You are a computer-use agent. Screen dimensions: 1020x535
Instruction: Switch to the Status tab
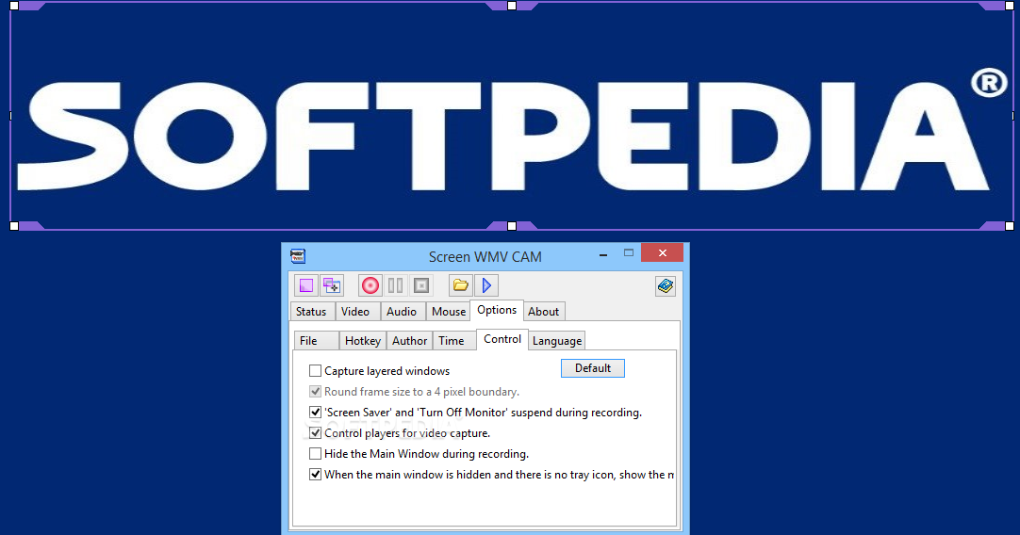[x=312, y=312]
